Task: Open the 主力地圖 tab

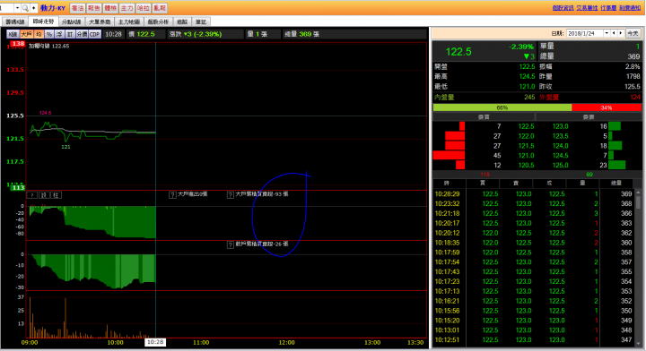Action: coord(129,21)
